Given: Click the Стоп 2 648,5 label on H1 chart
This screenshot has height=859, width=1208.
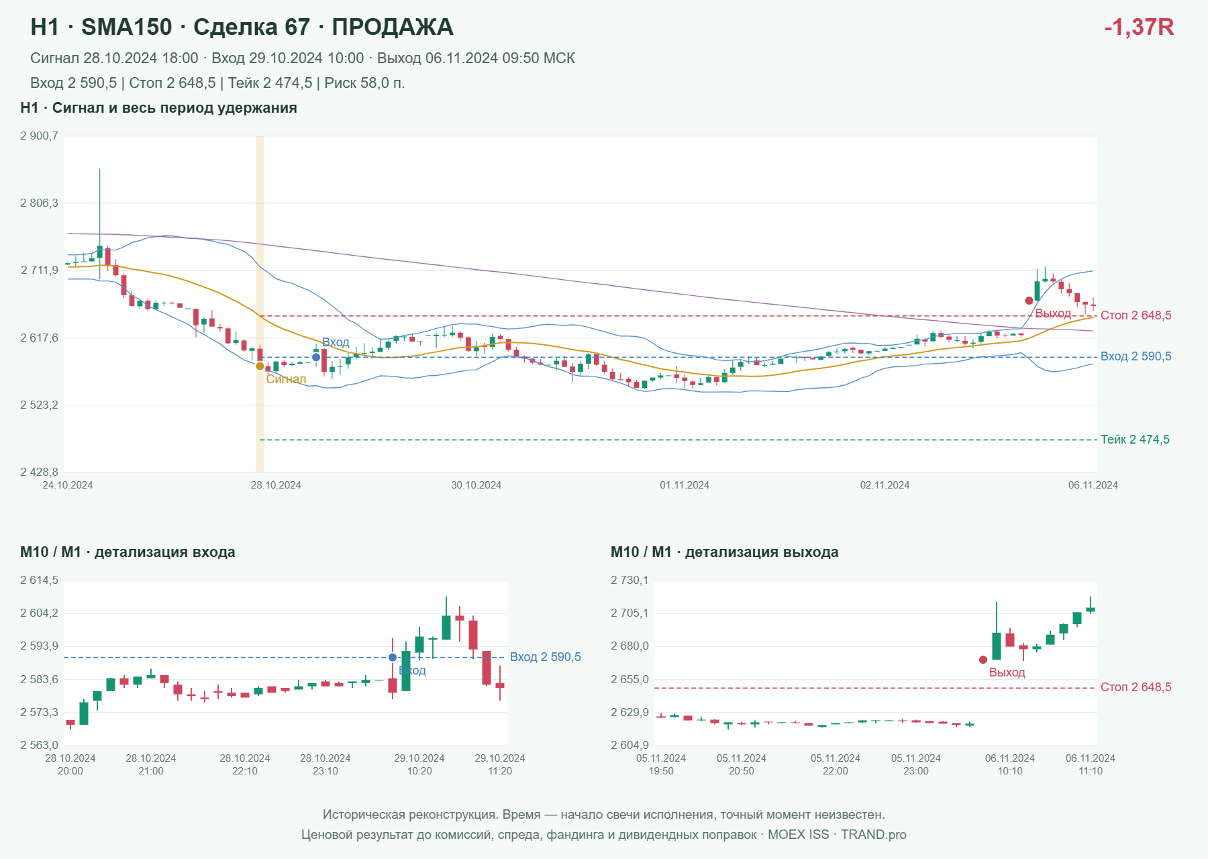Looking at the screenshot, I should pyautogui.click(x=1136, y=315).
